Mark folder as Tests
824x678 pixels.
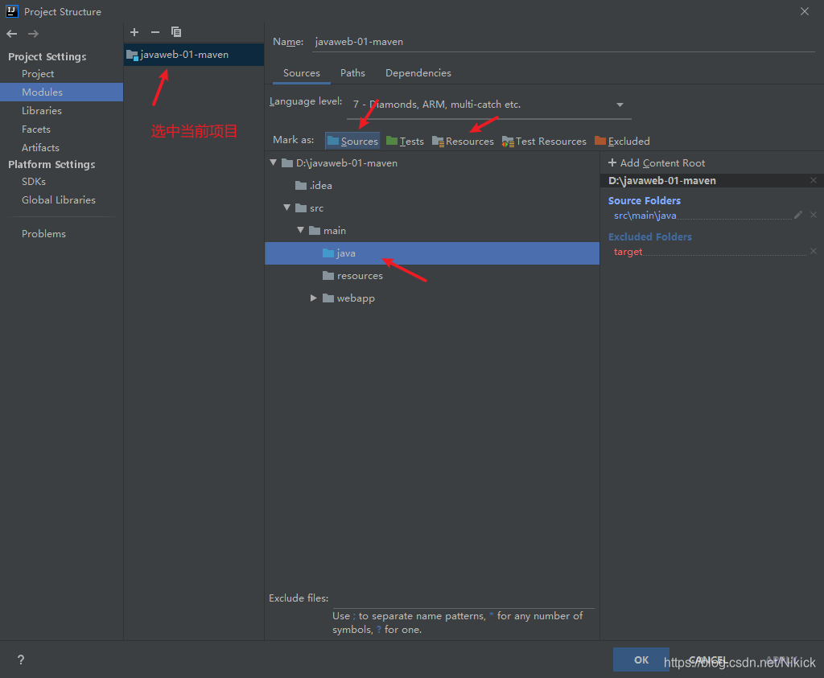405,142
